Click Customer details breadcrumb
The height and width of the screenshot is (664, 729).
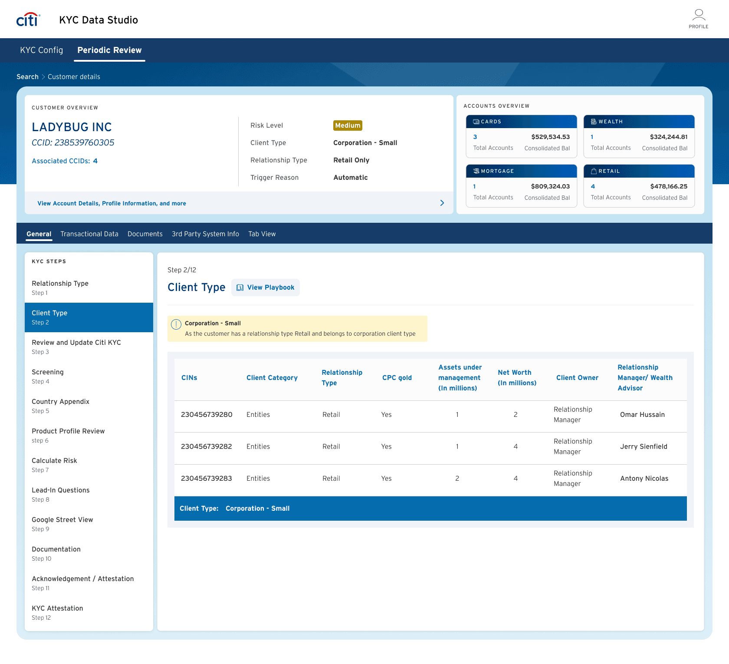(x=74, y=77)
